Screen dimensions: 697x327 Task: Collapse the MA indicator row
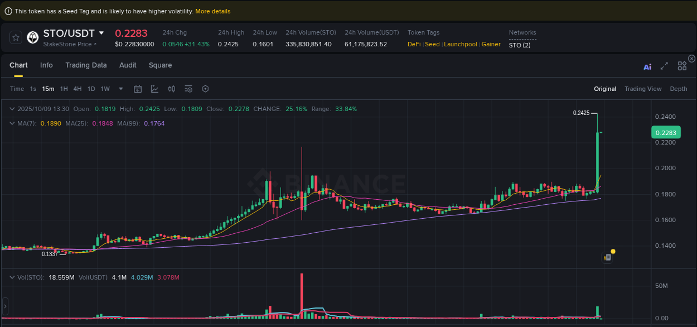tap(12, 123)
